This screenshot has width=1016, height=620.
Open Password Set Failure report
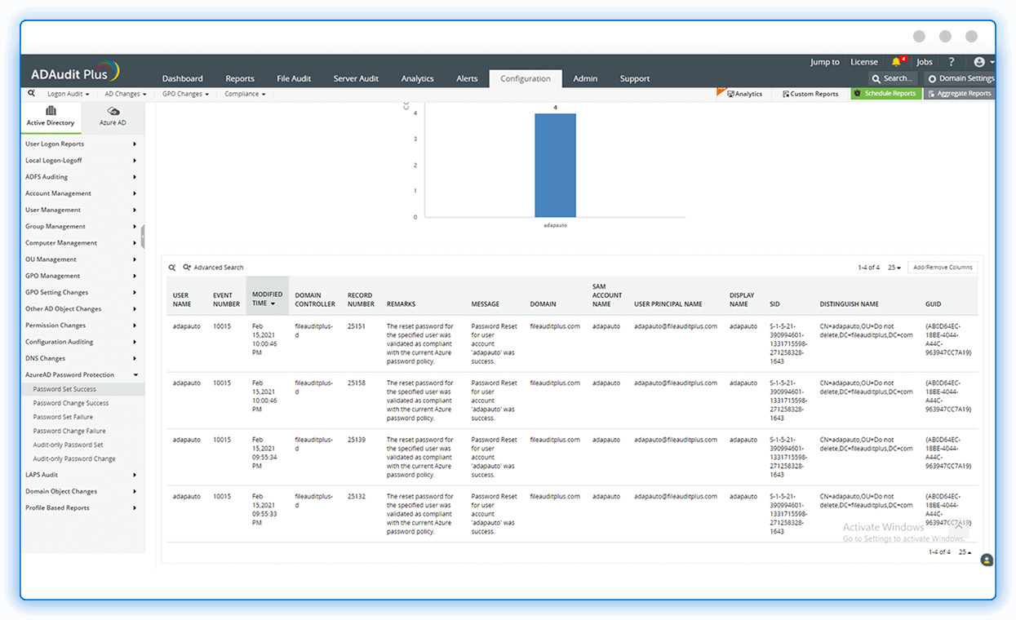pyautogui.click(x=63, y=417)
